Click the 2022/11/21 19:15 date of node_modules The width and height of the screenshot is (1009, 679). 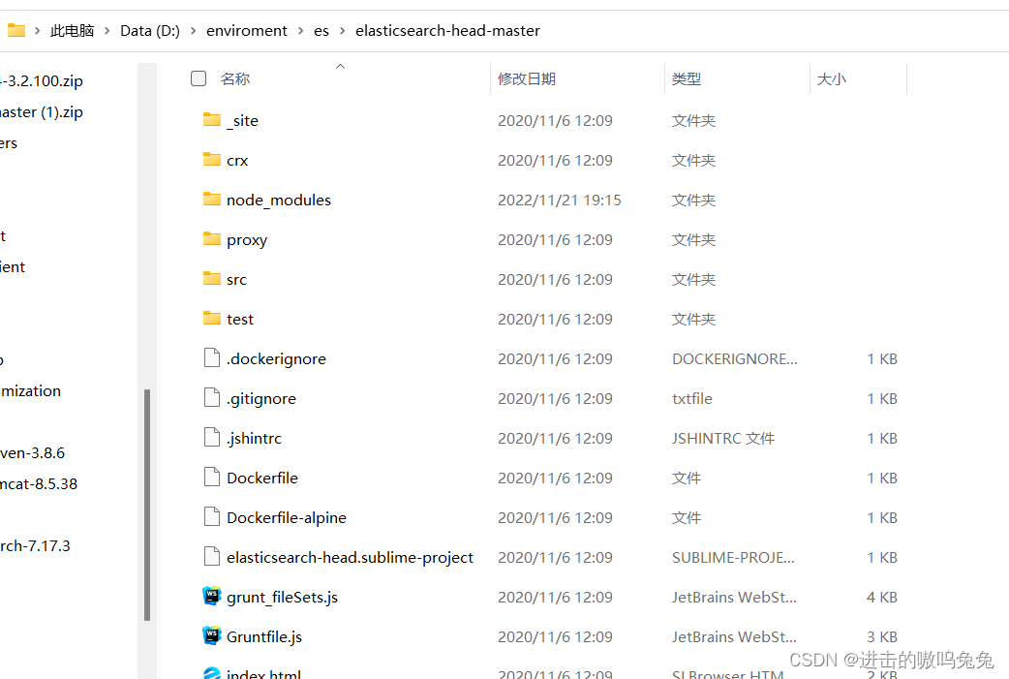tap(559, 201)
